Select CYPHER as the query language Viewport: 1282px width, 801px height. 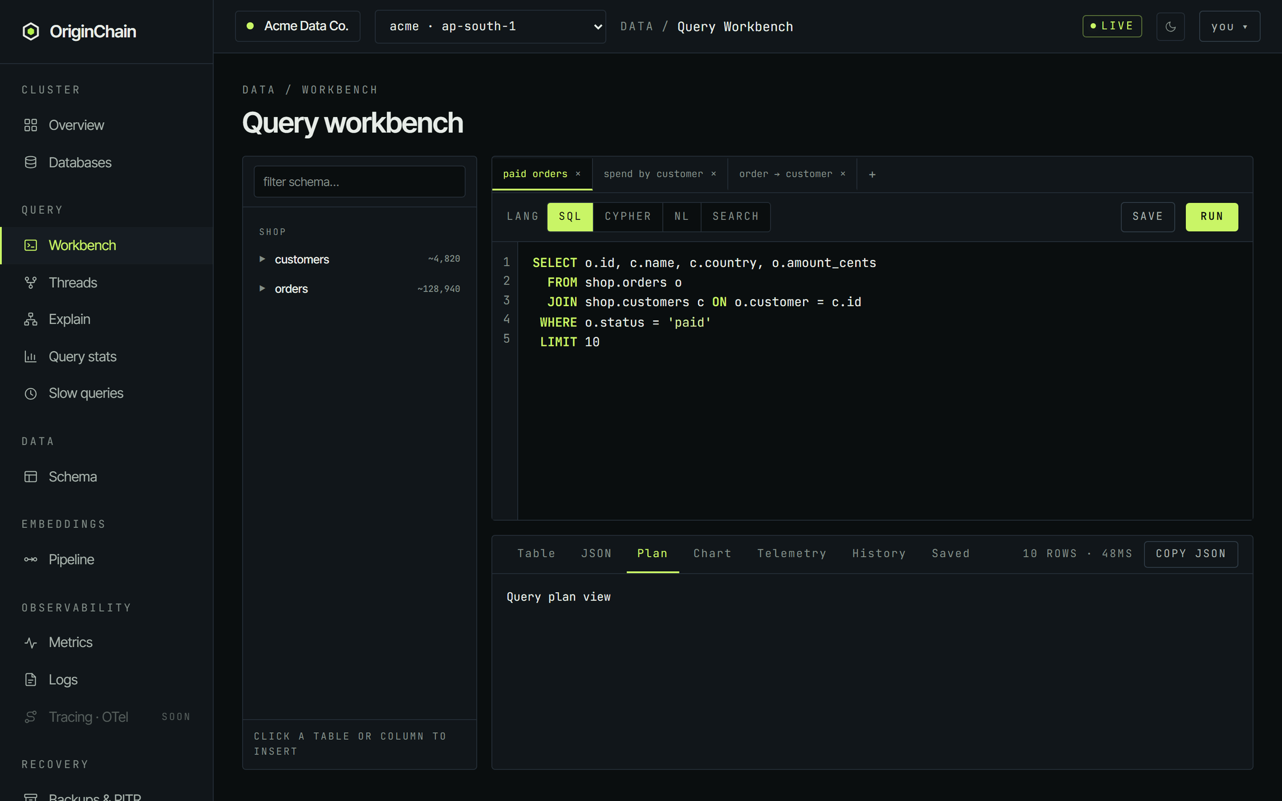628,217
